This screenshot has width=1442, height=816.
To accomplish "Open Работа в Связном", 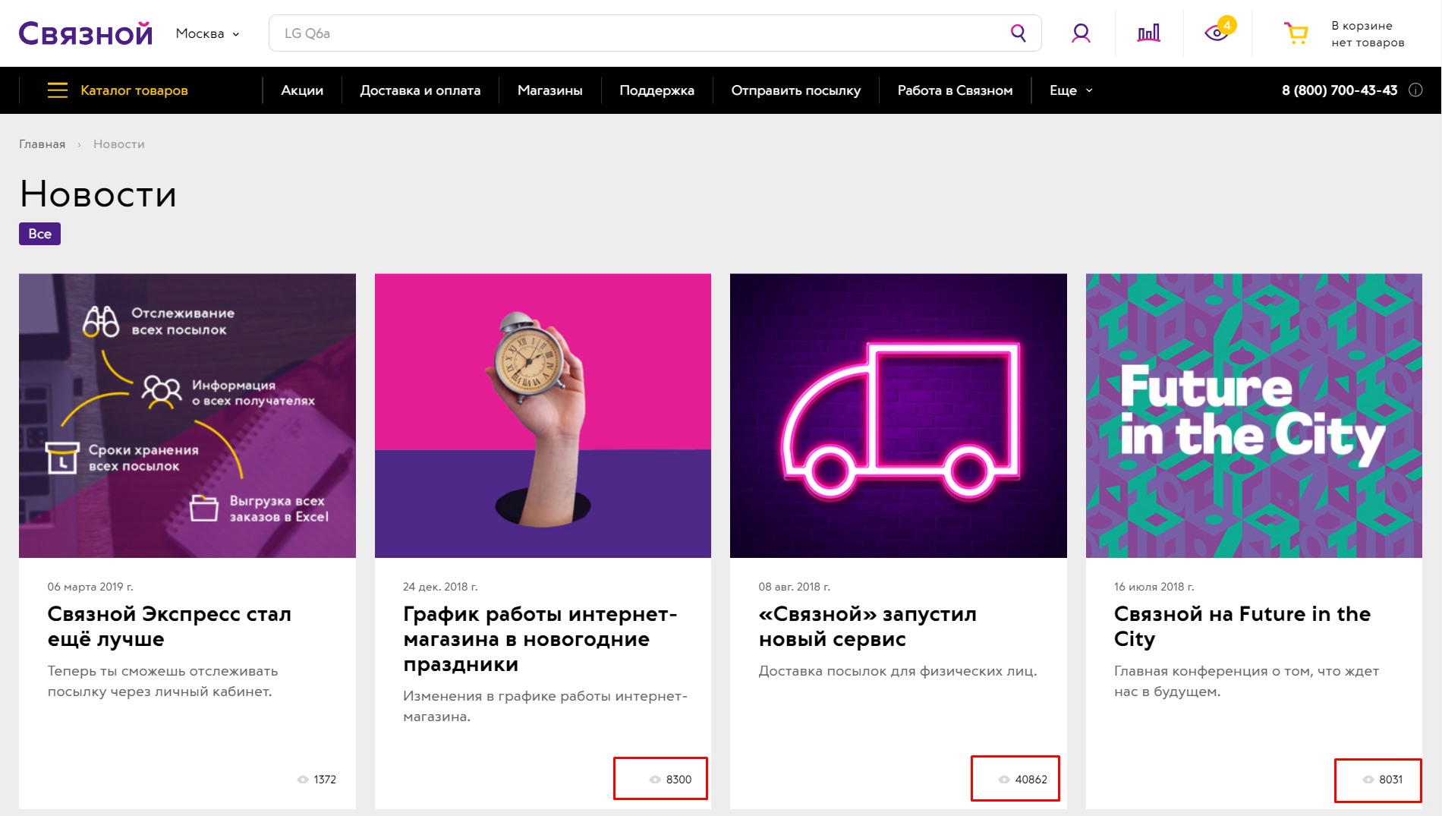I will pyautogui.click(x=955, y=90).
